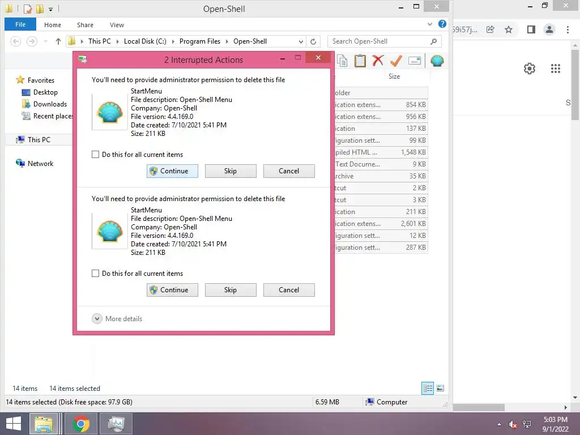Viewport: 580px width, 435px height.
Task: Check first 'Do this for all current items'
Action: [95, 154]
